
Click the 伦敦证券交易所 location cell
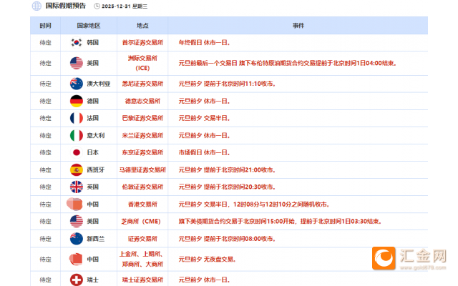point(142,187)
